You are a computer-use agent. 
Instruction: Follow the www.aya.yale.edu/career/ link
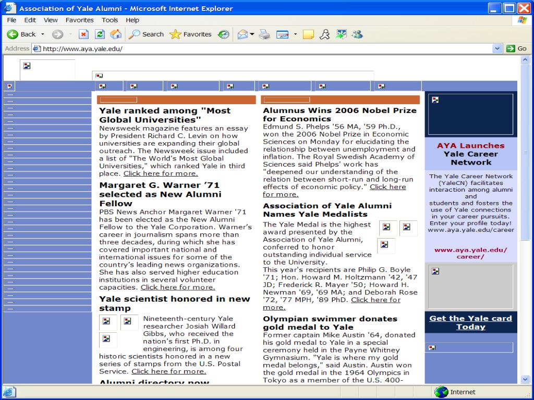470,253
